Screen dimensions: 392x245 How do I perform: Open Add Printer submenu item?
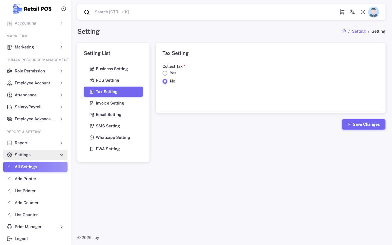tap(35, 179)
